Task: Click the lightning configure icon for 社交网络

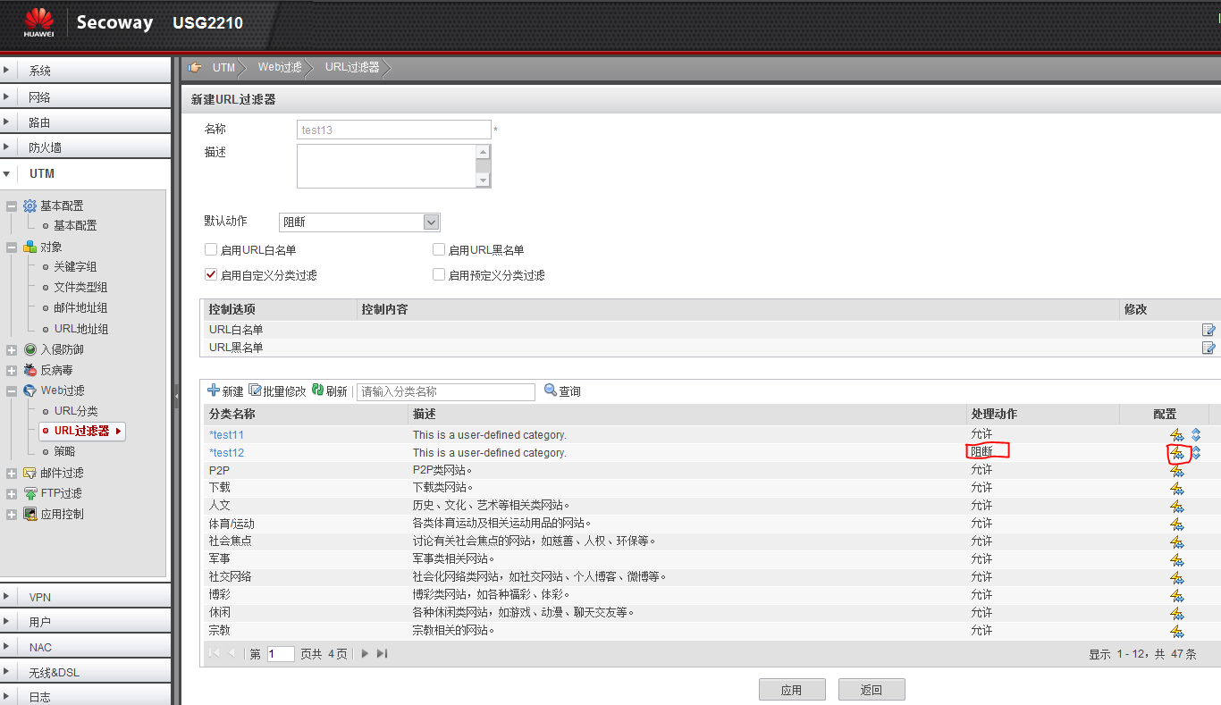Action: [x=1177, y=578]
